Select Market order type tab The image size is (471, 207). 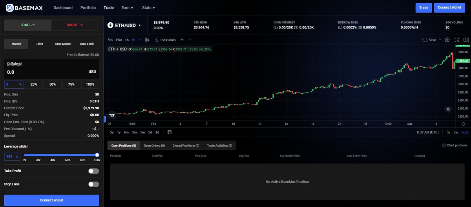click(x=16, y=44)
